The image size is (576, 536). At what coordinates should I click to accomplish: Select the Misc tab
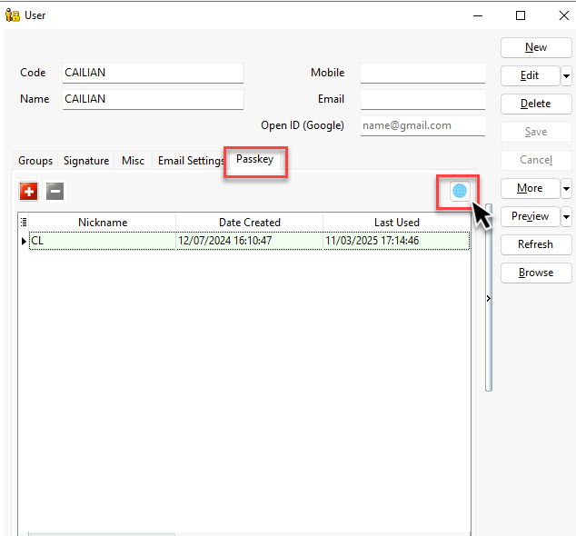pos(133,161)
